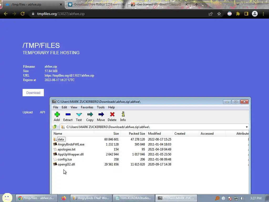
Task: Click the Delete toolbar icon
Action: (112, 117)
